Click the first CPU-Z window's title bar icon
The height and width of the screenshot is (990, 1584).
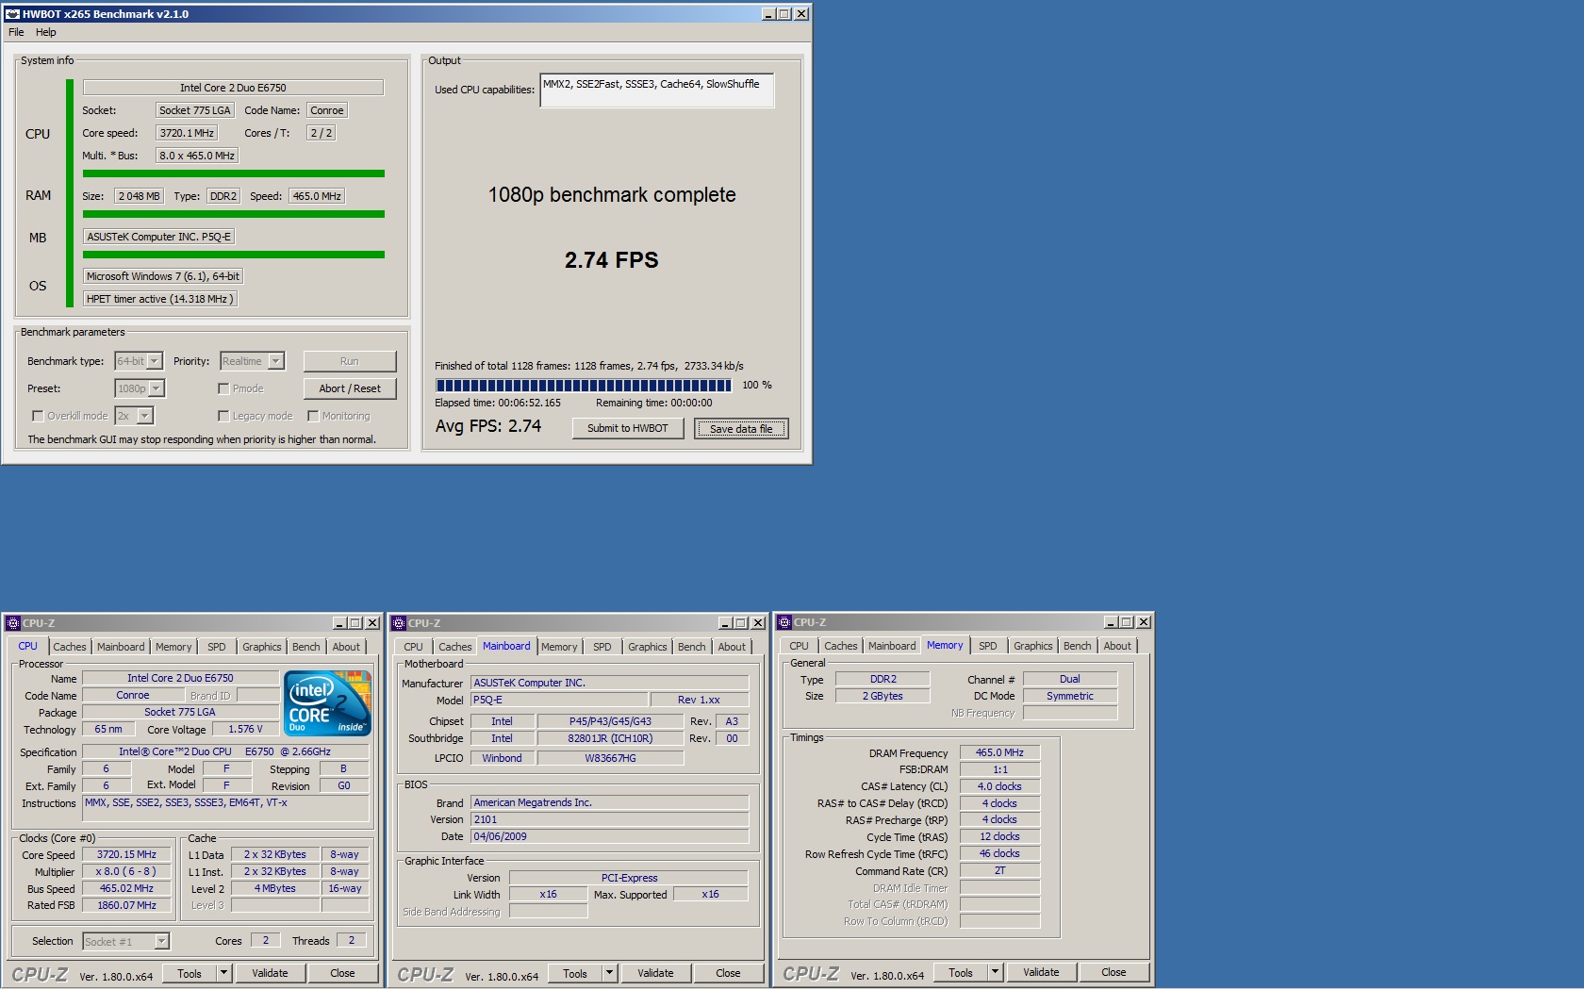coord(12,623)
